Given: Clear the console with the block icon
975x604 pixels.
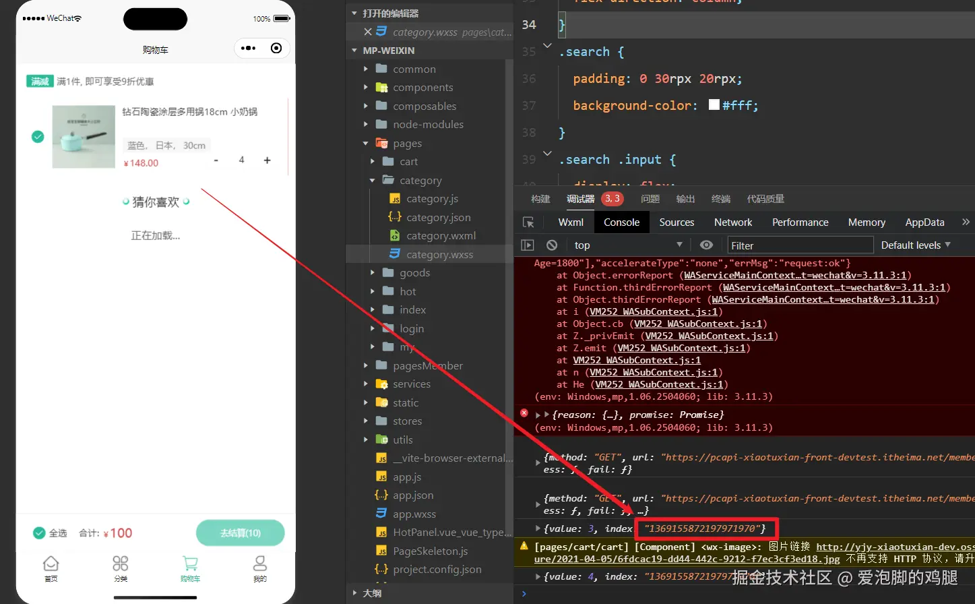Looking at the screenshot, I should tap(552, 245).
